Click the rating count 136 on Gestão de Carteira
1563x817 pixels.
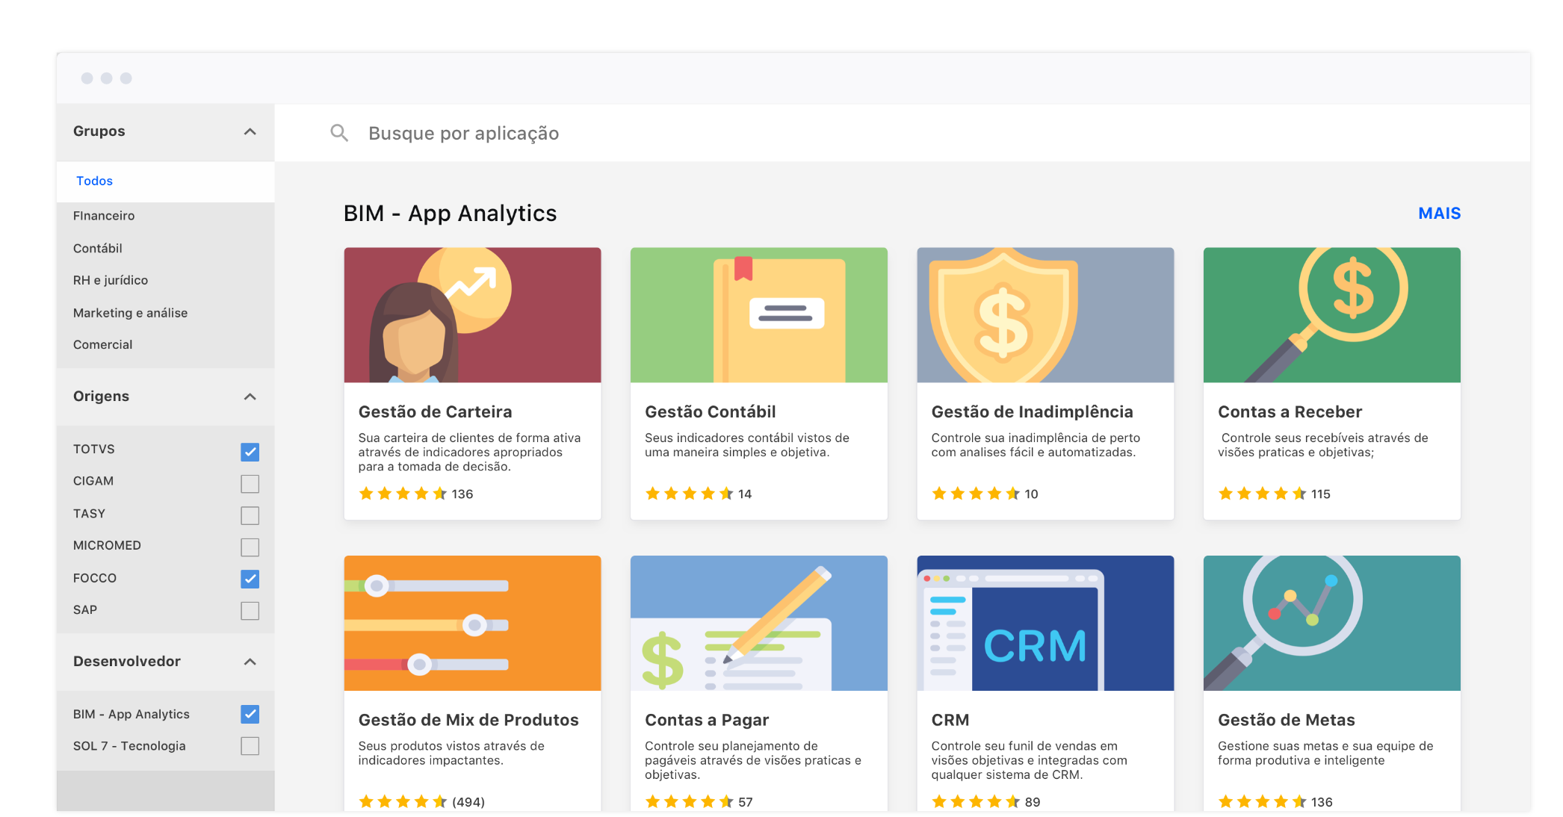coord(462,494)
